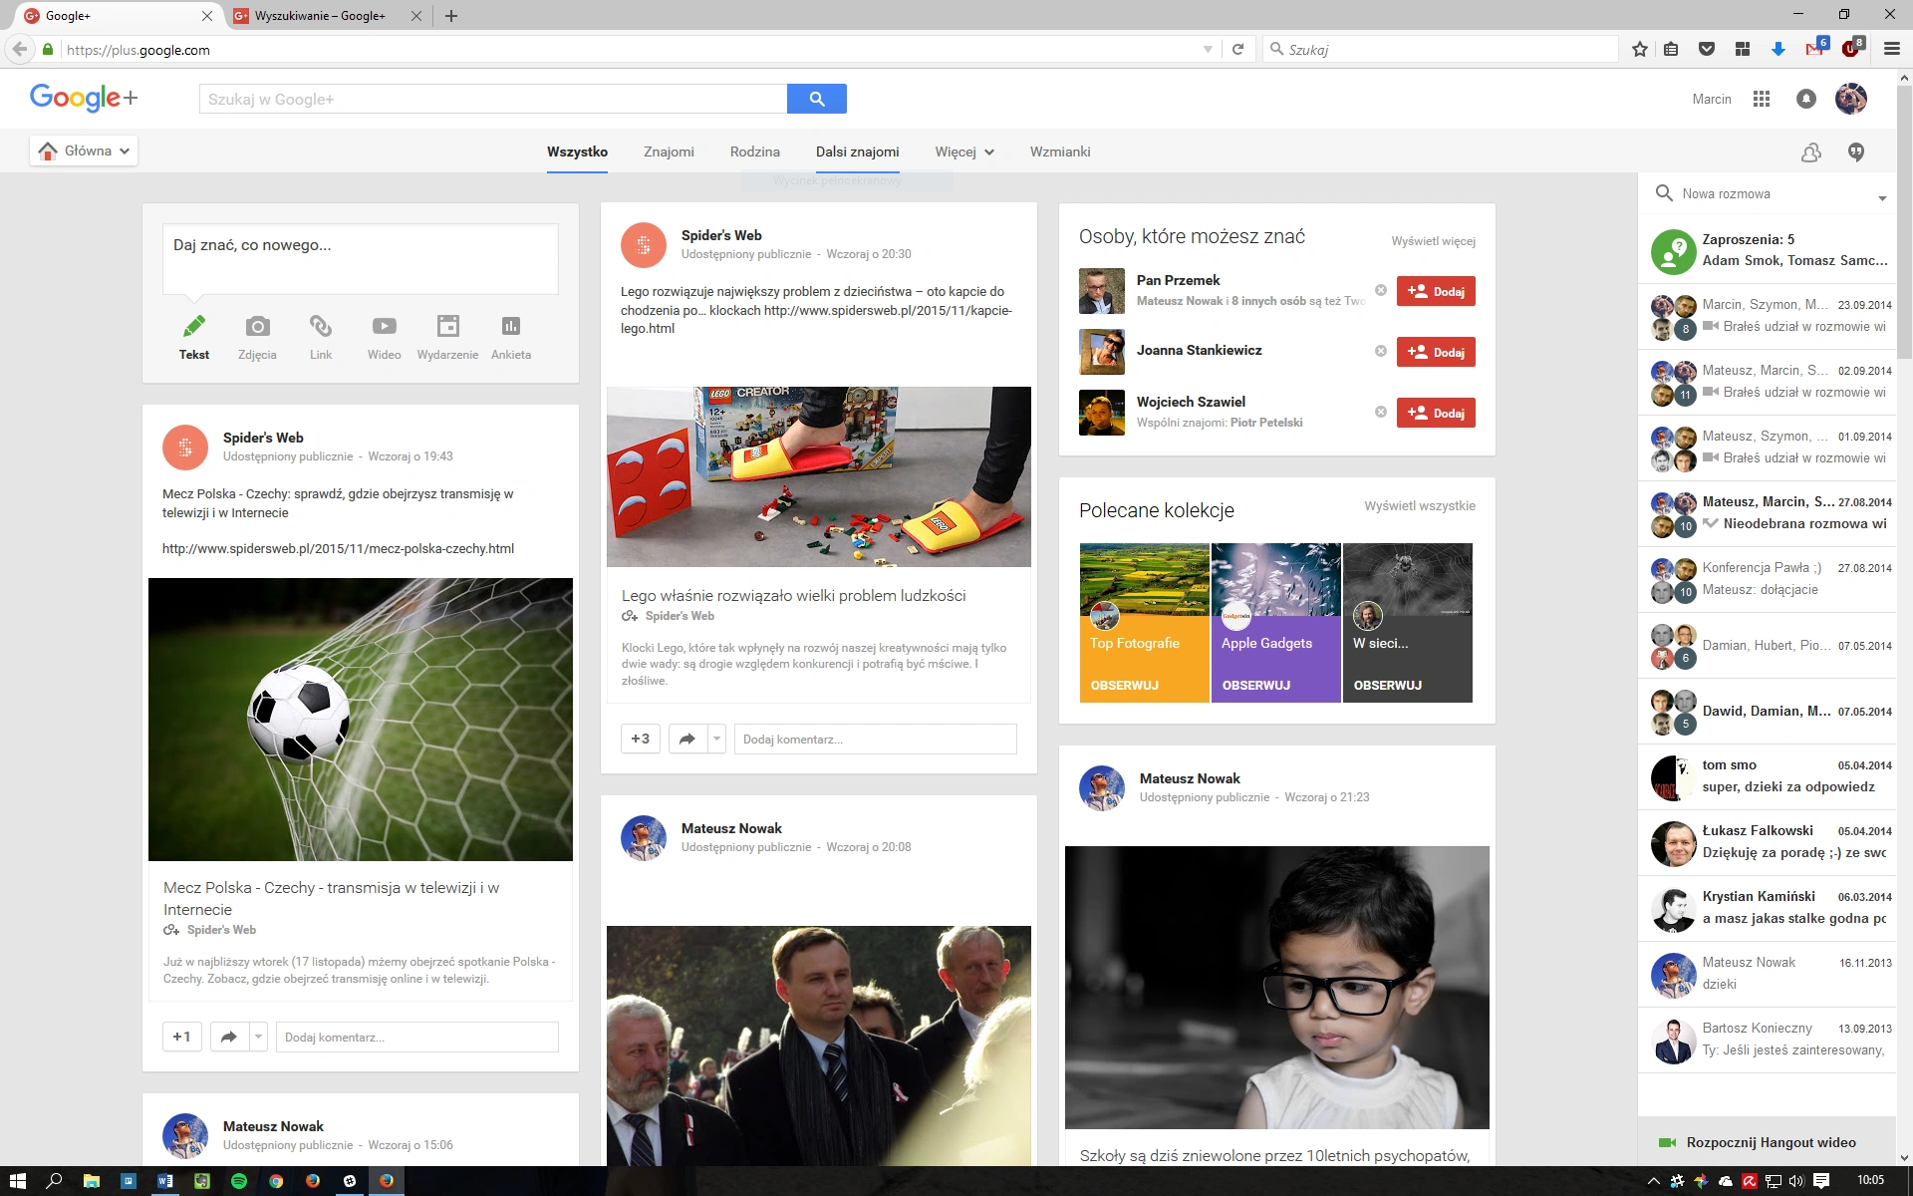Switch to the Dalsi znajomi tab
This screenshot has height=1196, width=1913.
(857, 151)
